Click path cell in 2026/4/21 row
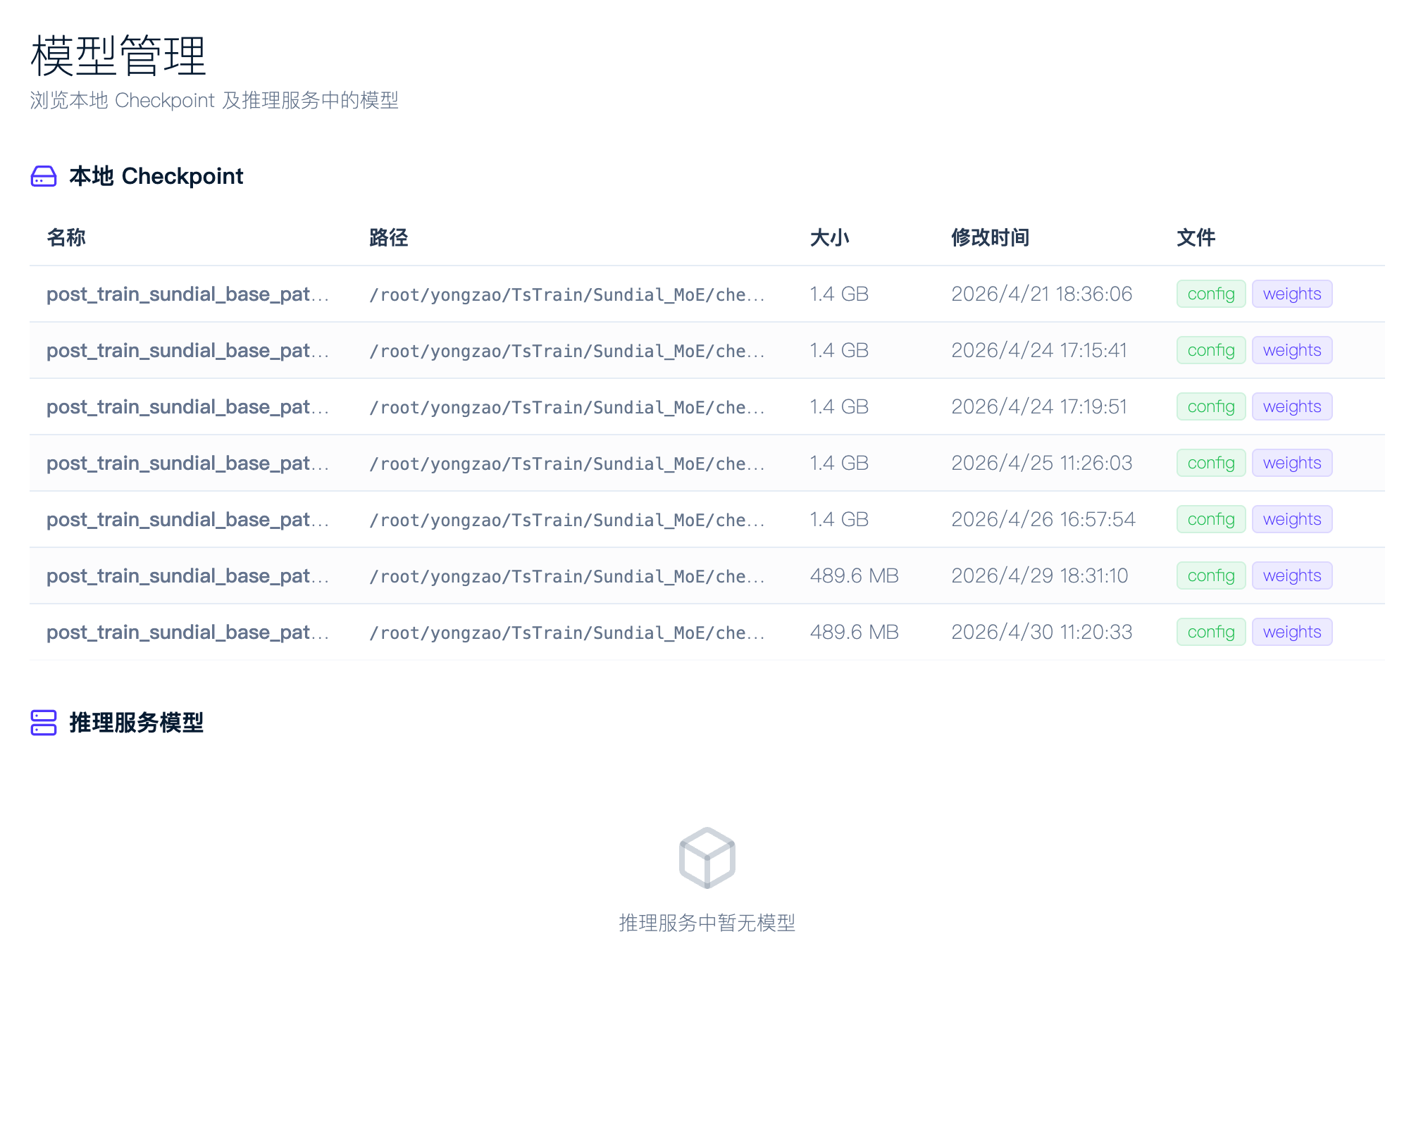 coord(567,294)
